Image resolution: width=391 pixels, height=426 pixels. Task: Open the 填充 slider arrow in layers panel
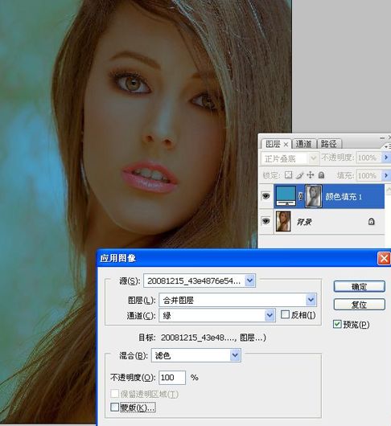[x=386, y=175]
